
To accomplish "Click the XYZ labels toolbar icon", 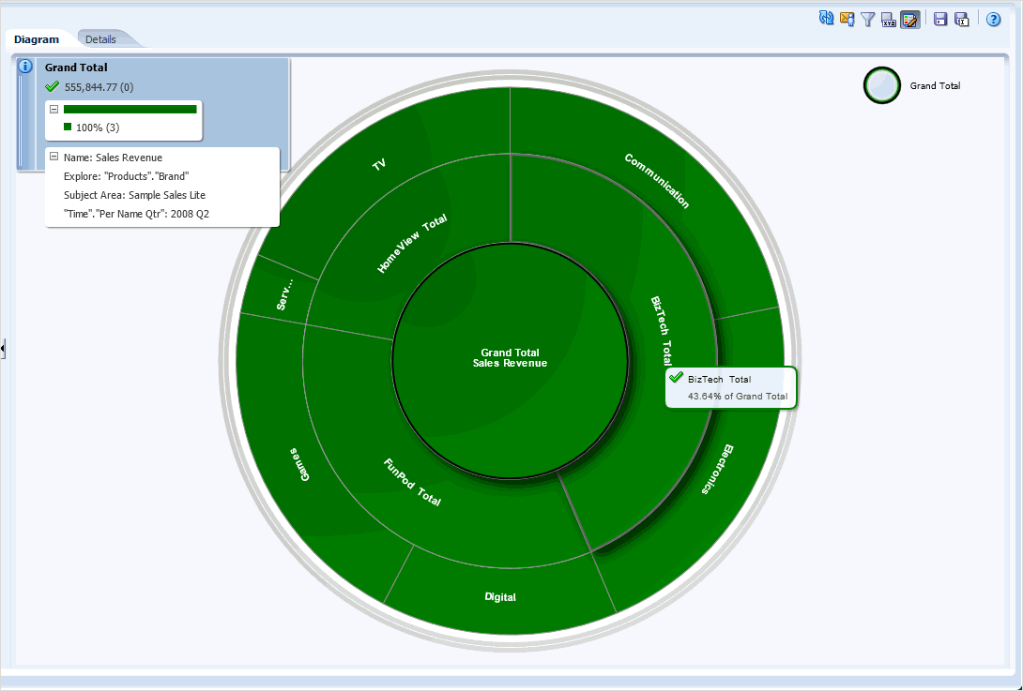I will 889,20.
